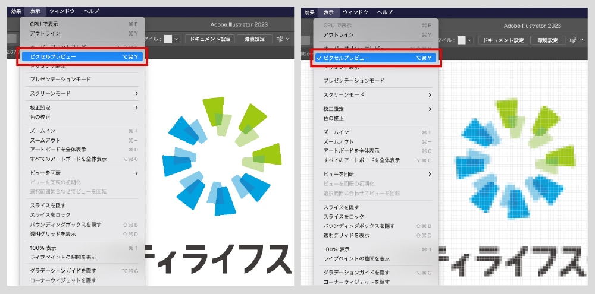Click align-to icon right of 環境設定, right screenshot
Image resolution: width=595 pixels, height=294 pixels.
pos(574,40)
